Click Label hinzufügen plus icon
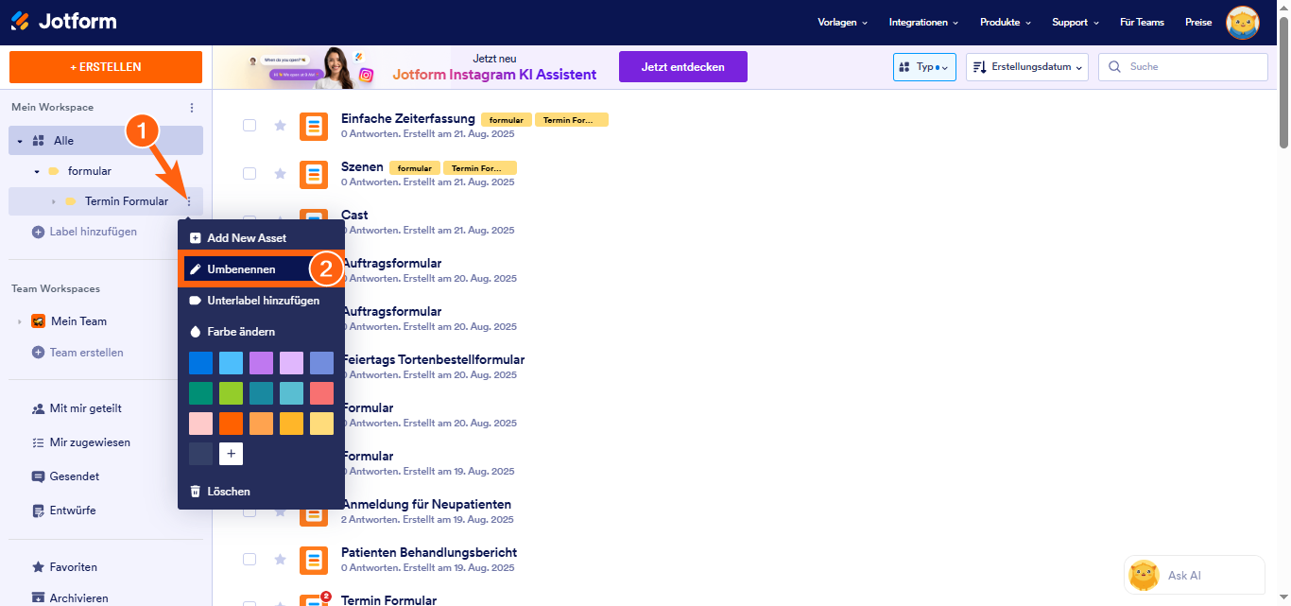 coord(38,232)
